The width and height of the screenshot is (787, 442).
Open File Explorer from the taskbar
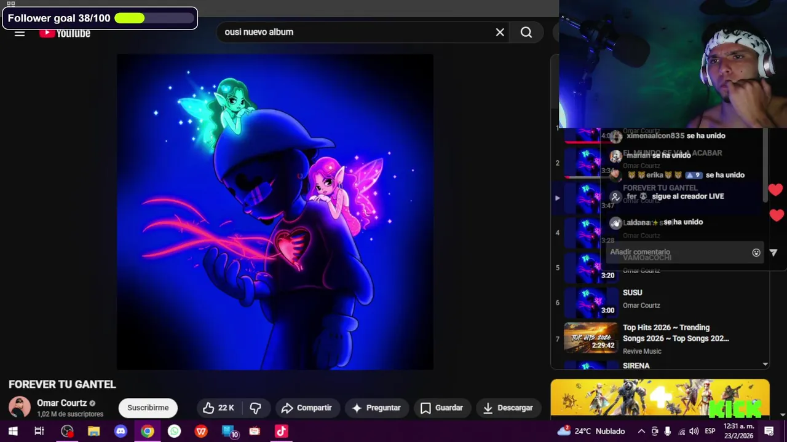[93, 432]
